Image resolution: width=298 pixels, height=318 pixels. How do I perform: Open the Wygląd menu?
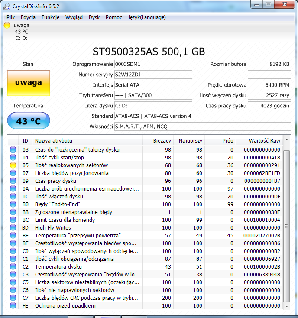tap(74, 17)
